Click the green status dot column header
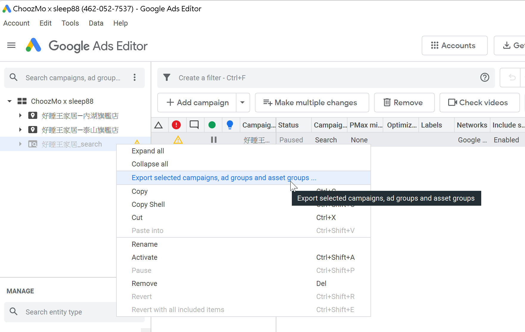 (212, 125)
